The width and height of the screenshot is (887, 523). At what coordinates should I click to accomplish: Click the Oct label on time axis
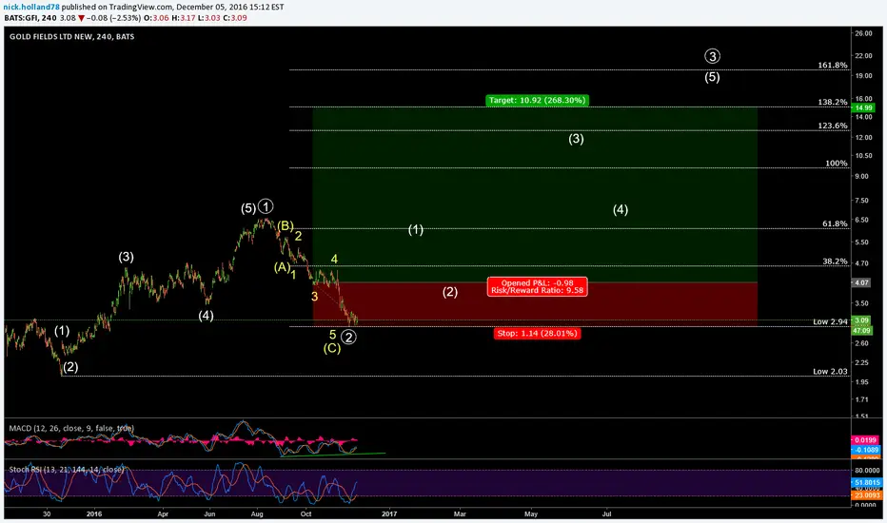[306, 513]
